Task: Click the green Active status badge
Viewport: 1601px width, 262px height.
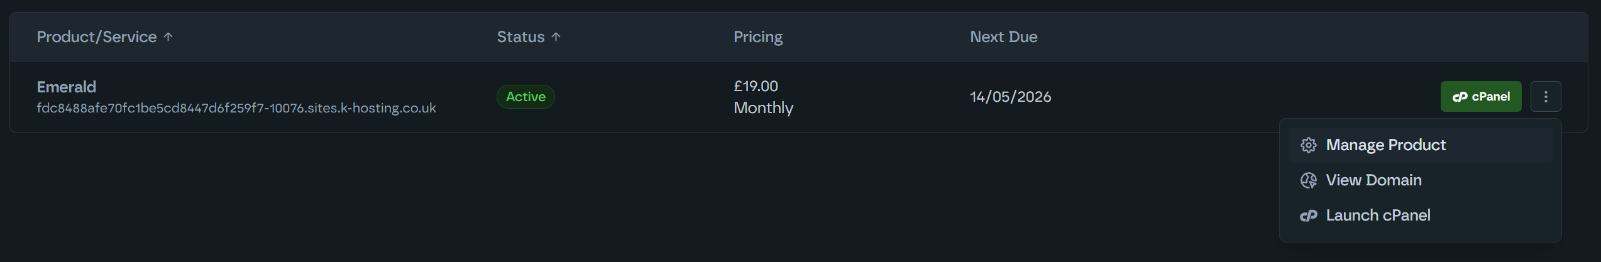Action: (x=525, y=97)
